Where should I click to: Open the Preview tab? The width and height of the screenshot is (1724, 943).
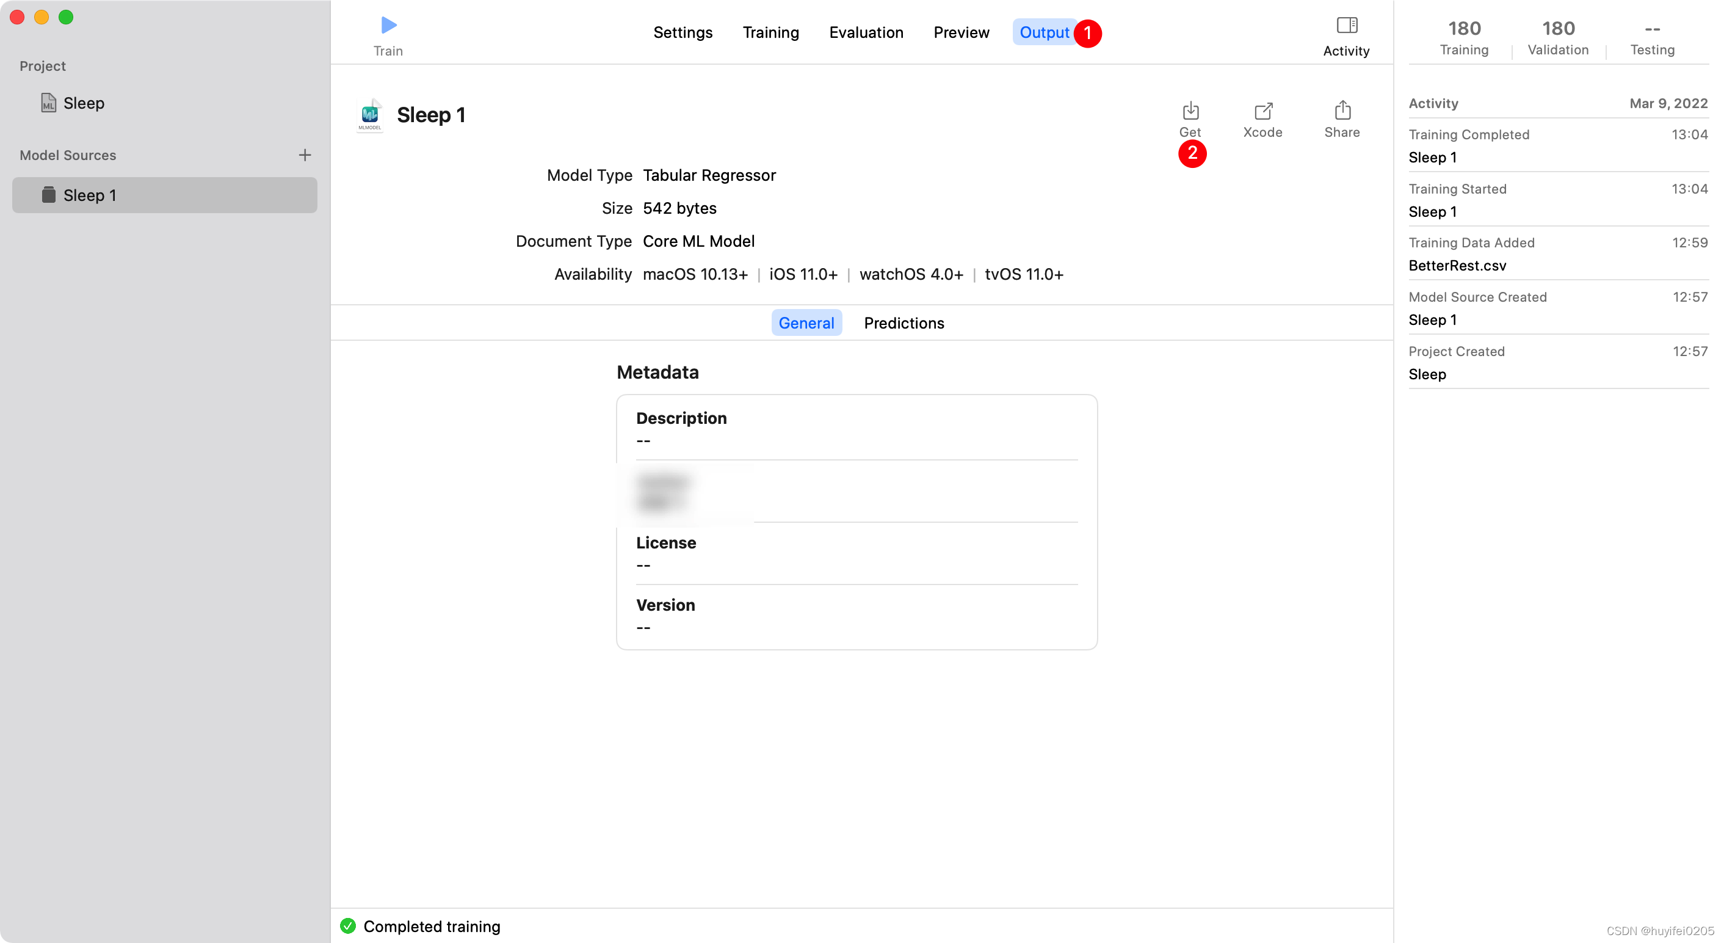click(x=961, y=32)
